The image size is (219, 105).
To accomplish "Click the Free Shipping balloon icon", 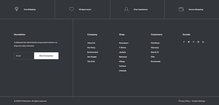I will tap(17, 9).
